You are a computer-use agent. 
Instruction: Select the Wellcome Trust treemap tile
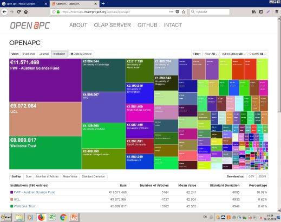pos(45,153)
